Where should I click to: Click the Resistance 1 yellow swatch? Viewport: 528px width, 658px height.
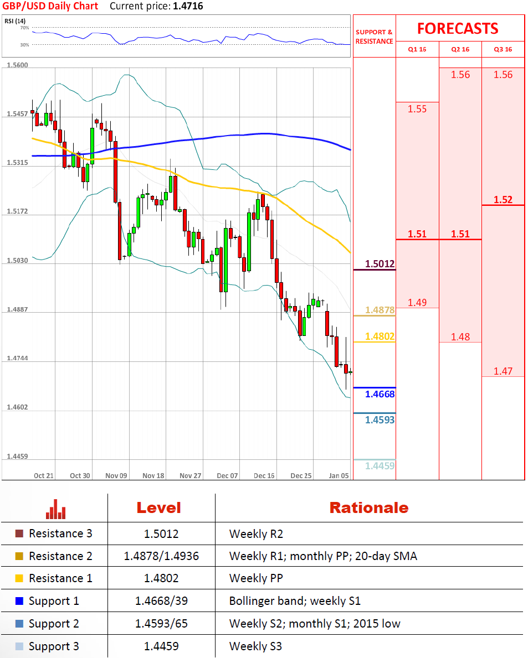click(19, 578)
